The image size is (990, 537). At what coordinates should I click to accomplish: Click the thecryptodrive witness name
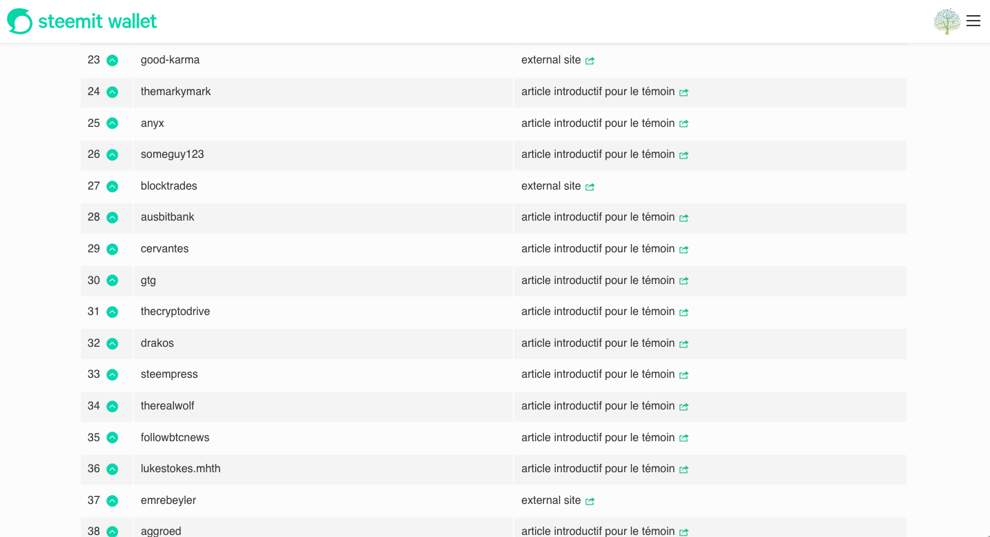[175, 312]
